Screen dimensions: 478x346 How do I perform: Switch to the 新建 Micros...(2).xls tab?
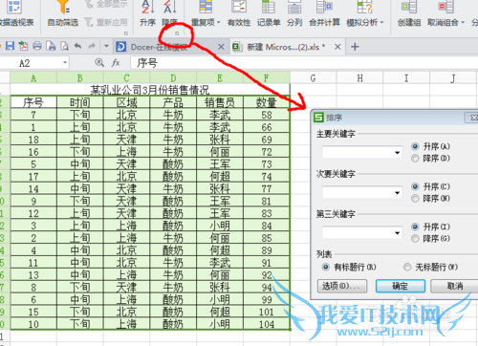[285, 47]
